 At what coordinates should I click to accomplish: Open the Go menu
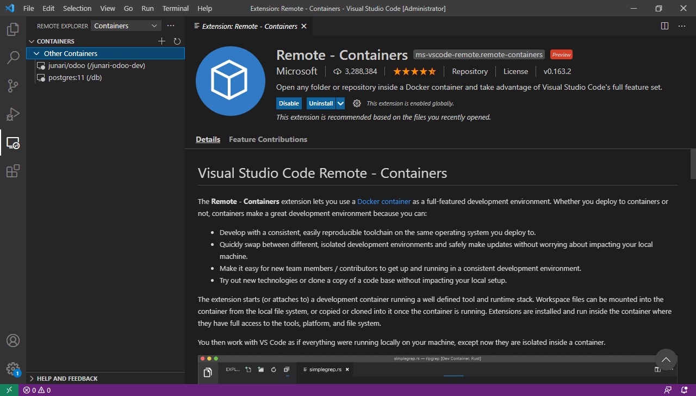pos(128,8)
